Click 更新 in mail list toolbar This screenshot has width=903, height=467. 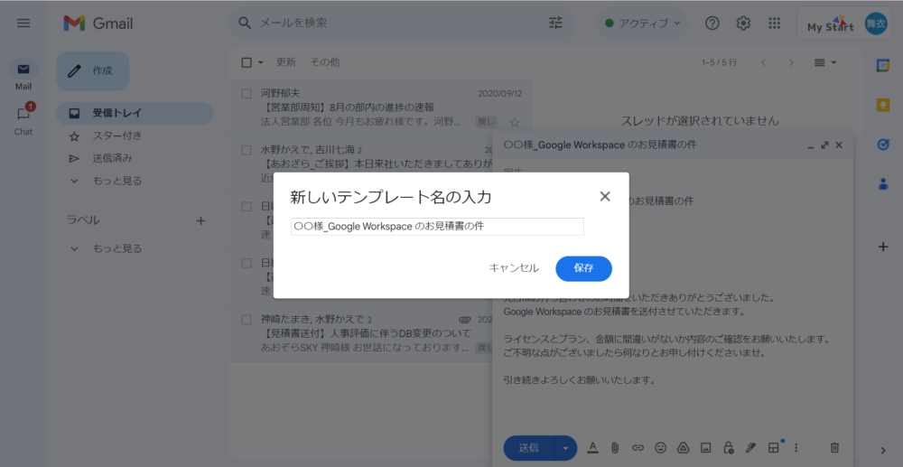pos(286,62)
